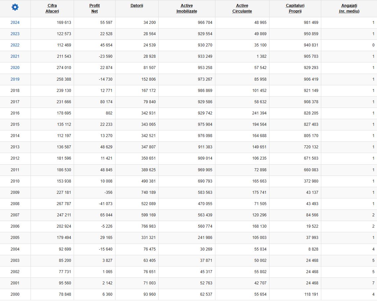Viewport: 377px width, 302px height.
Task: Select the 2018 row year cell
Action: pos(15,91)
